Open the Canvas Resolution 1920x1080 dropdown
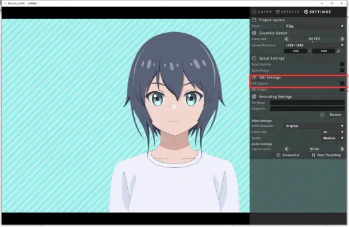The image size is (349, 227). click(314, 45)
